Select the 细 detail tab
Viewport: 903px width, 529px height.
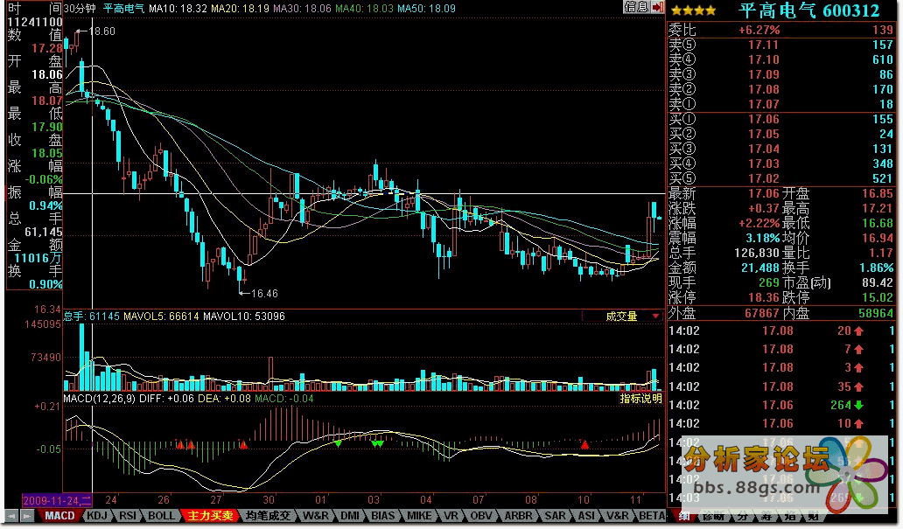[684, 516]
